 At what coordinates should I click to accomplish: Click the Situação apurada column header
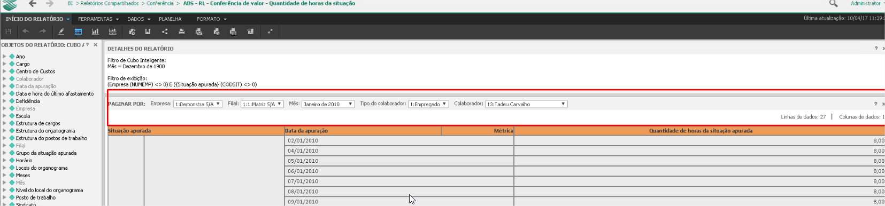tap(196, 131)
